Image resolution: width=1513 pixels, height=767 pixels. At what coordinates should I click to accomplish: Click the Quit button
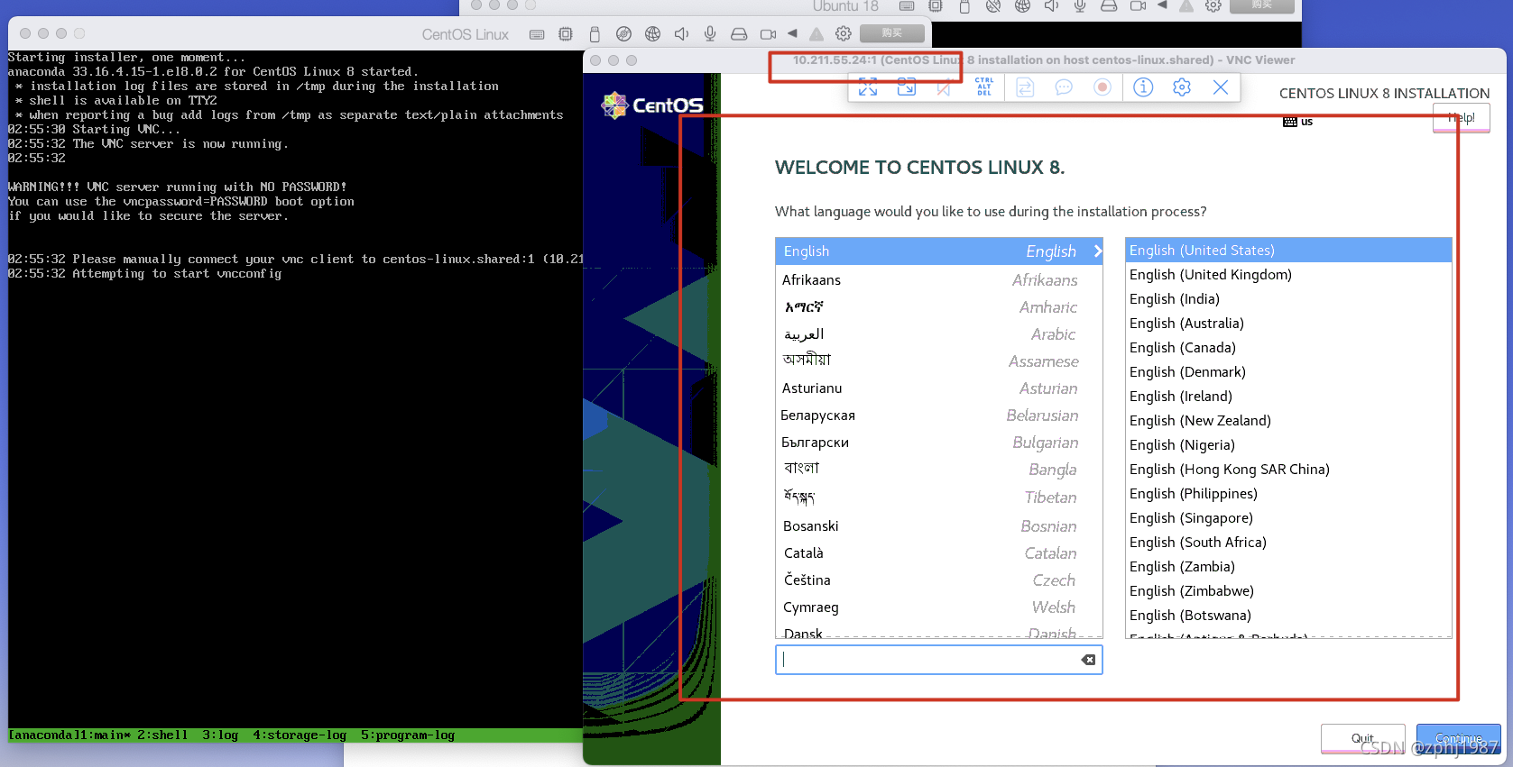point(1362,738)
